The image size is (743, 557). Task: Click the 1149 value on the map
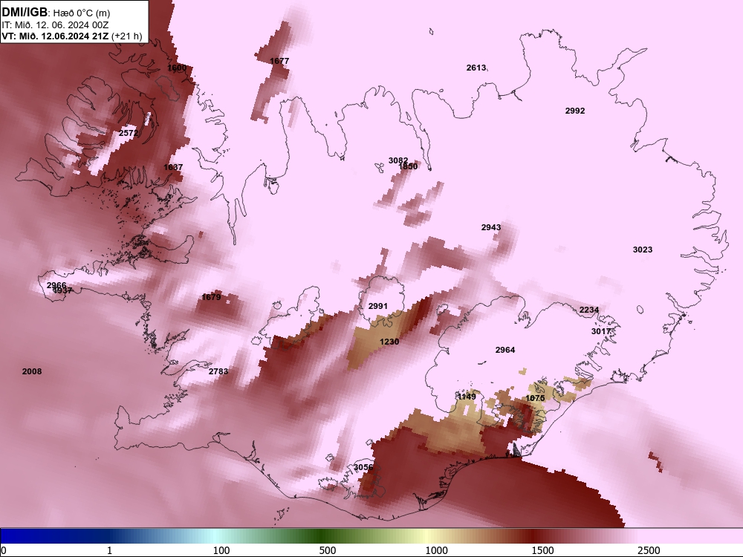pos(467,397)
